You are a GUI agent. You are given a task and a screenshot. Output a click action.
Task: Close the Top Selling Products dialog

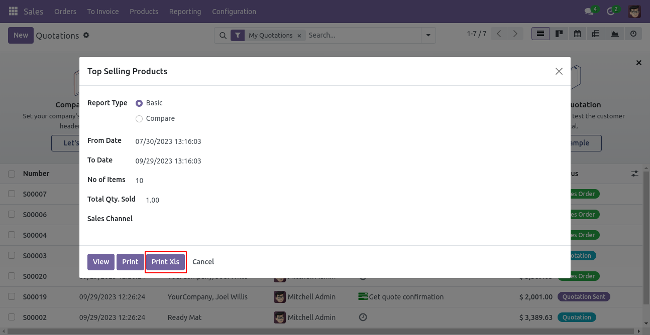click(559, 71)
